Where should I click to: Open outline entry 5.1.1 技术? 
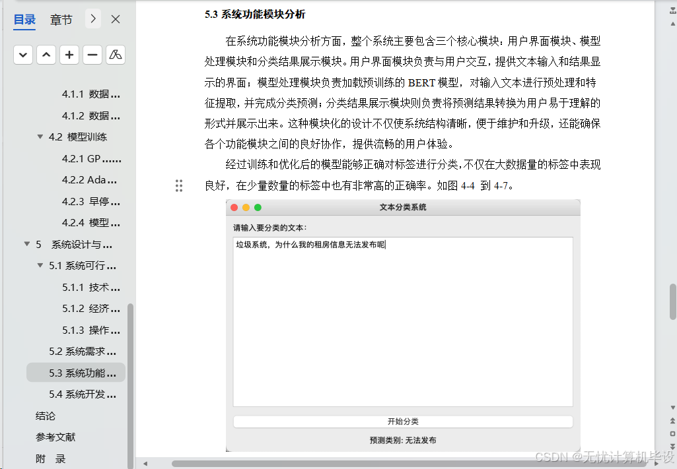tap(91, 287)
